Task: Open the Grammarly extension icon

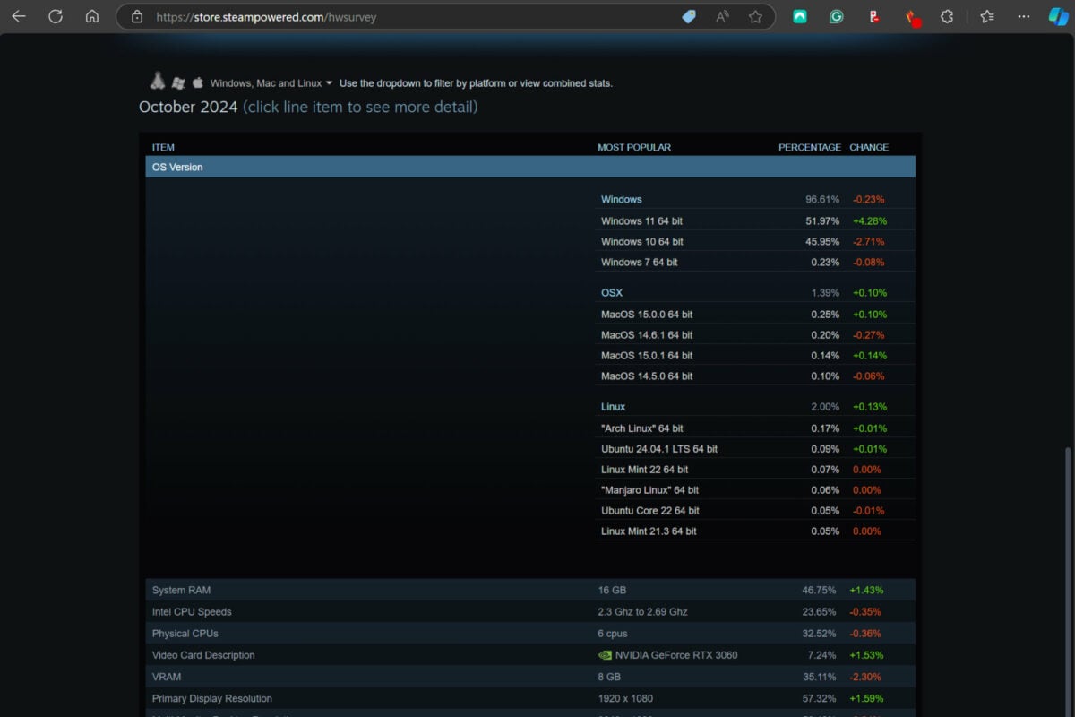Action: (x=836, y=16)
